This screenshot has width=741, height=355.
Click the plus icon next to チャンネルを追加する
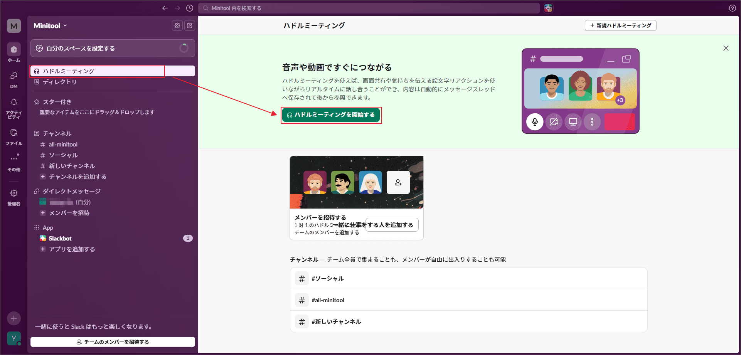43,177
